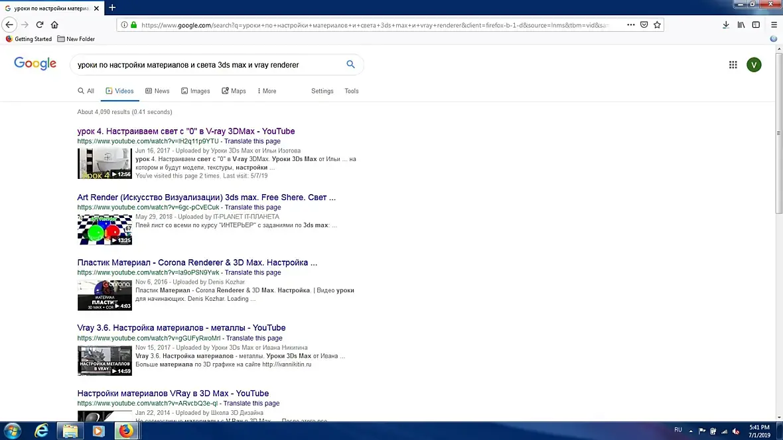Open the Library menu

[x=741, y=25]
